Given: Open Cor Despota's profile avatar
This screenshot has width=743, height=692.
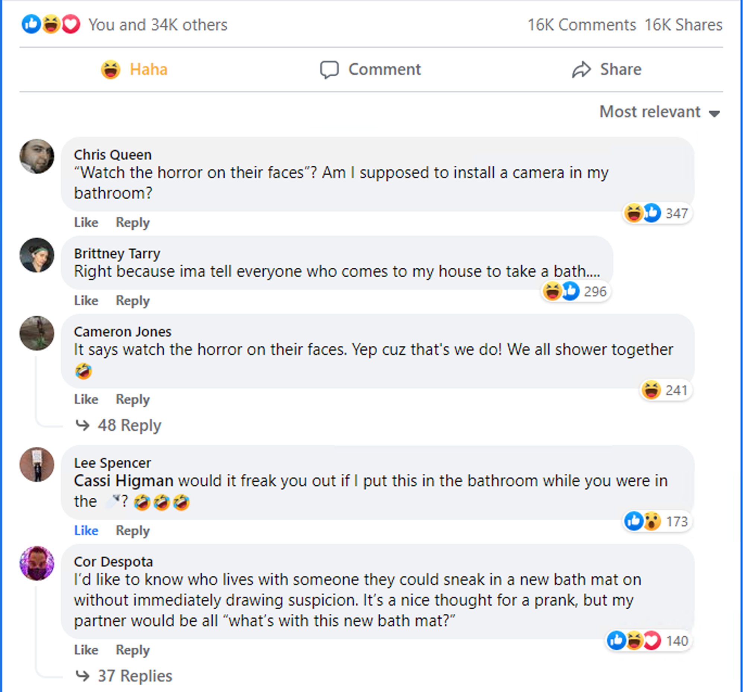Looking at the screenshot, I should (x=36, y=563).
